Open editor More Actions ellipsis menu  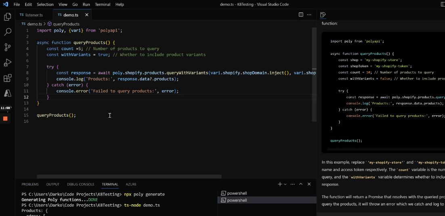[309, 15]
